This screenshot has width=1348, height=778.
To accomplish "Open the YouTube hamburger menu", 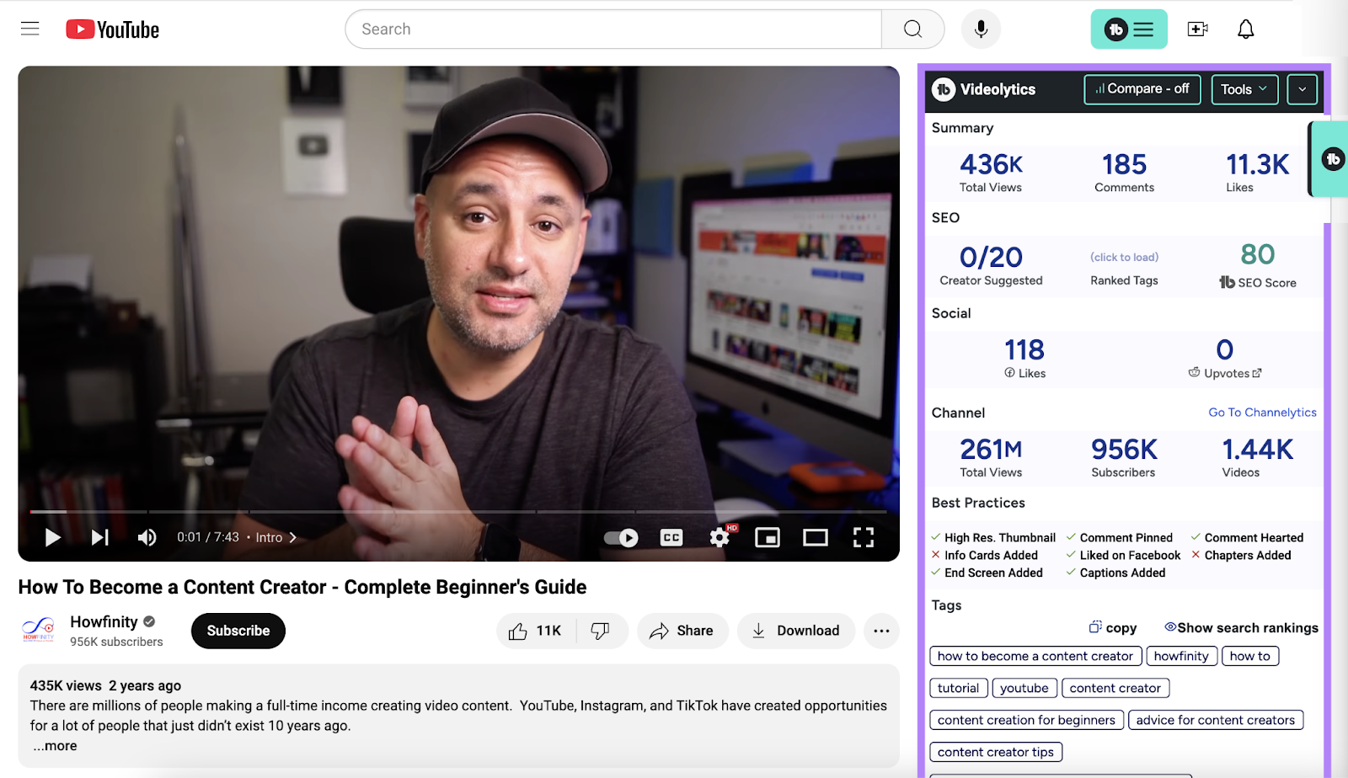I will pos(29,28).
